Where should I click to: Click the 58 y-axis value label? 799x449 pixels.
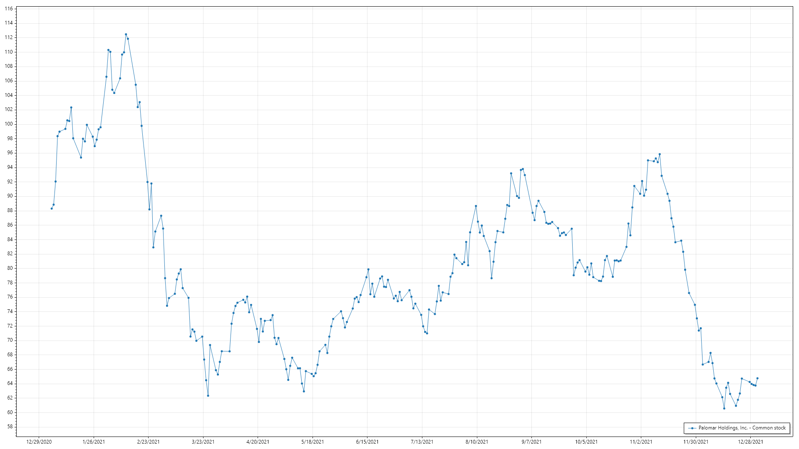[10, 427]
